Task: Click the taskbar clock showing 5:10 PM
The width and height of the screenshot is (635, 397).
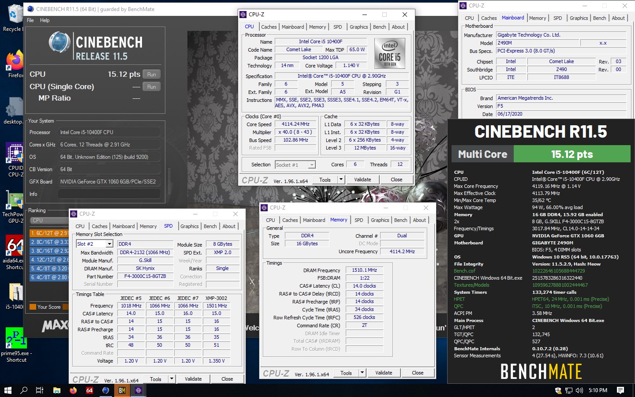Action: [598, 390]
